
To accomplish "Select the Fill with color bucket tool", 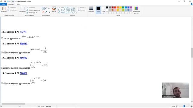I will click(x=46, y=8).
